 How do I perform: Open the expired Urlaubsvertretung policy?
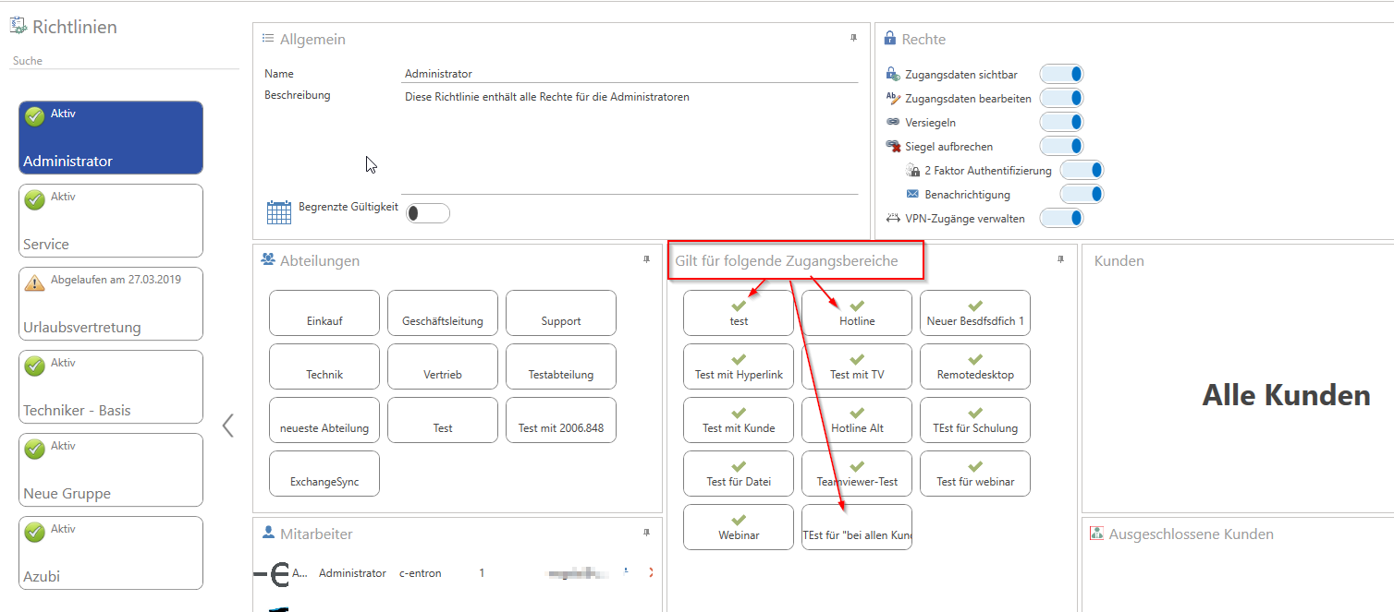point(110,304)
